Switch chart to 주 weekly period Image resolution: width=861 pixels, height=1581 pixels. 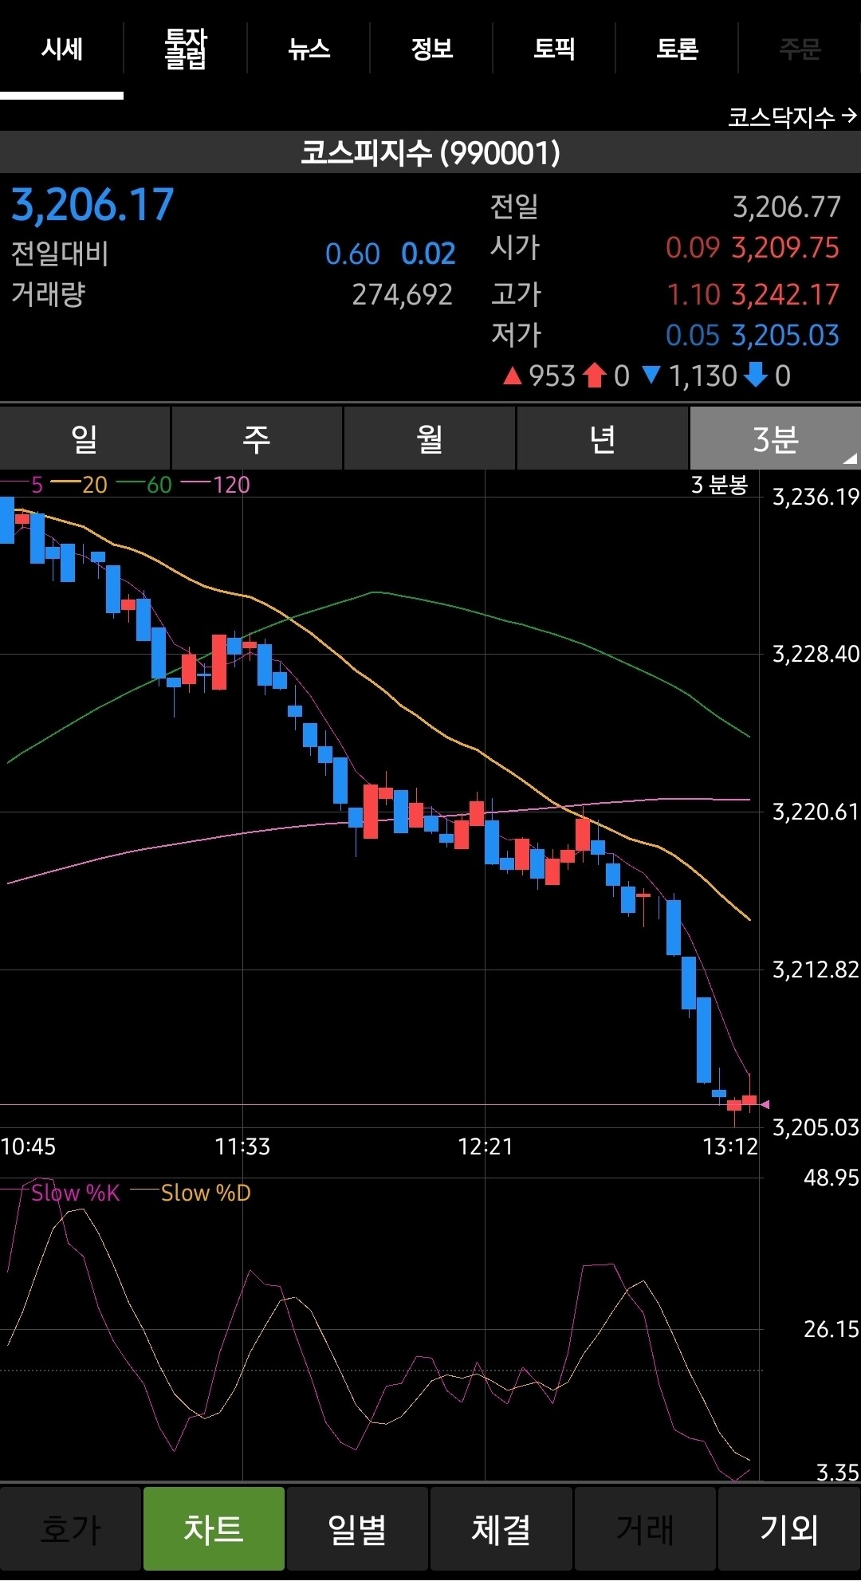pos(257,438)
